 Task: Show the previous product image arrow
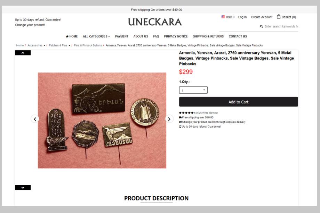point(35,119)
